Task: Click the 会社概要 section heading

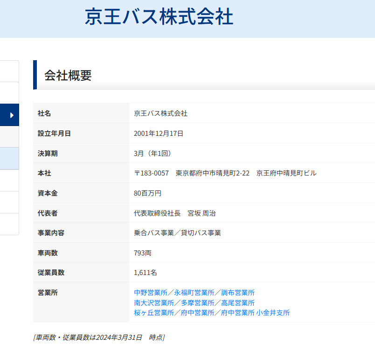Action: click(x=68, y=75)
